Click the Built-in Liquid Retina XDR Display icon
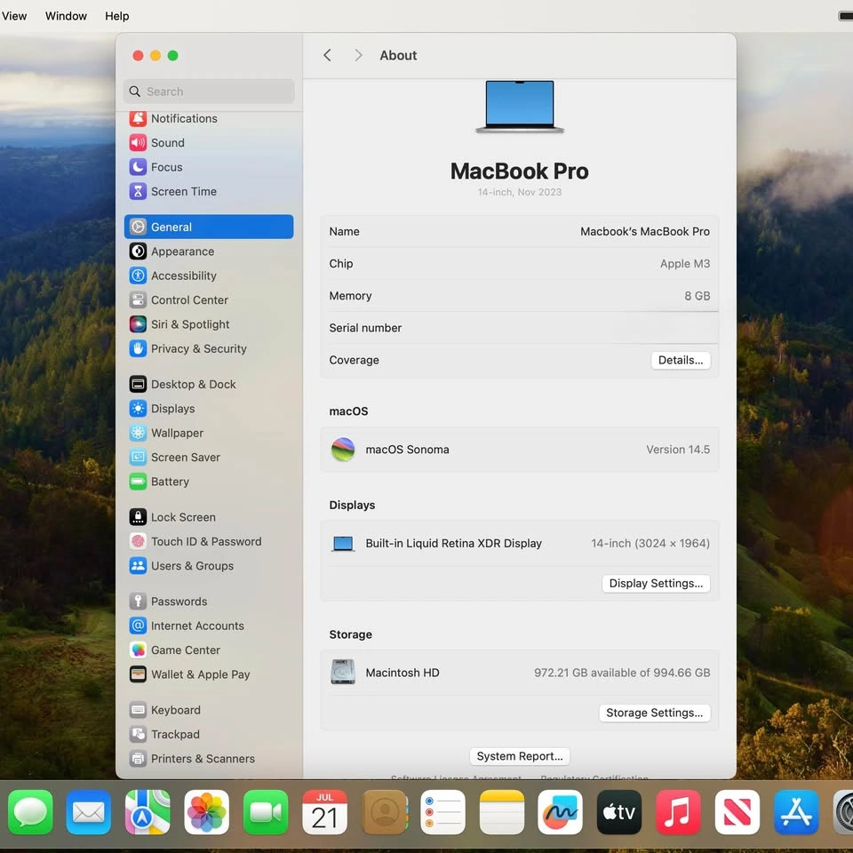Viewport: 853px width, 853px height. pos(343,544)
